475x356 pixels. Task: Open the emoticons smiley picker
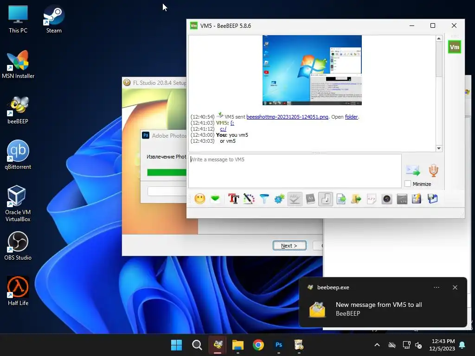point(199,199)
